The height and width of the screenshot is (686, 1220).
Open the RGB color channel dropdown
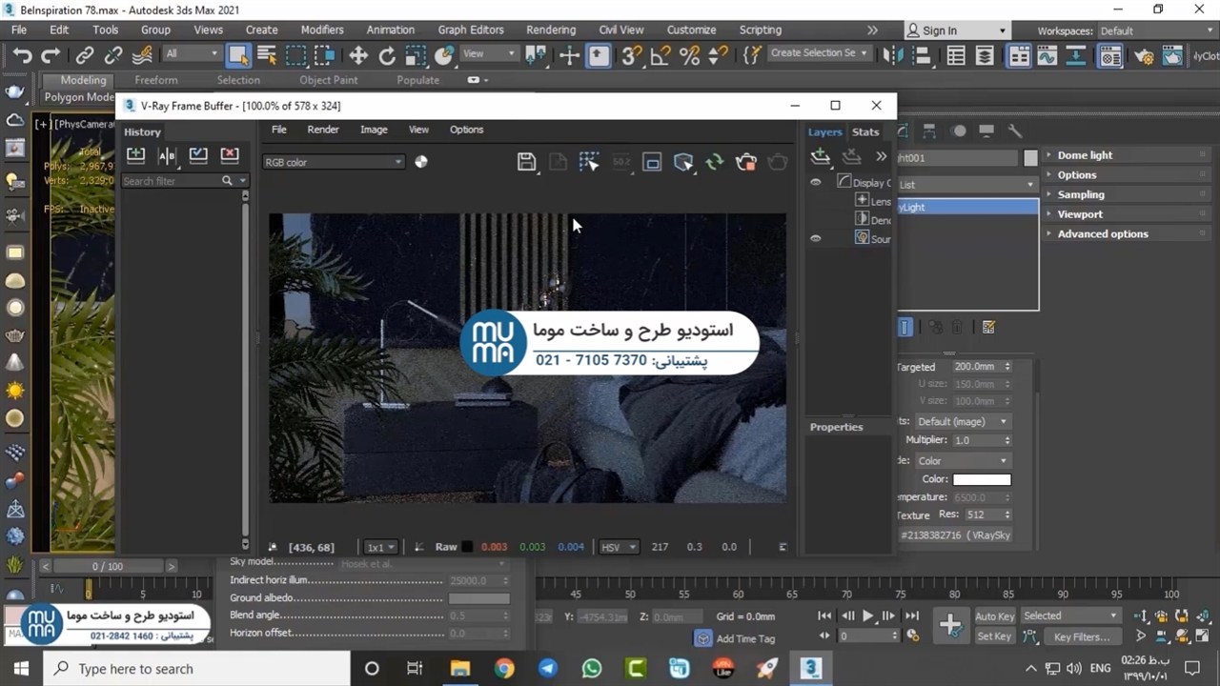[333, 162]
